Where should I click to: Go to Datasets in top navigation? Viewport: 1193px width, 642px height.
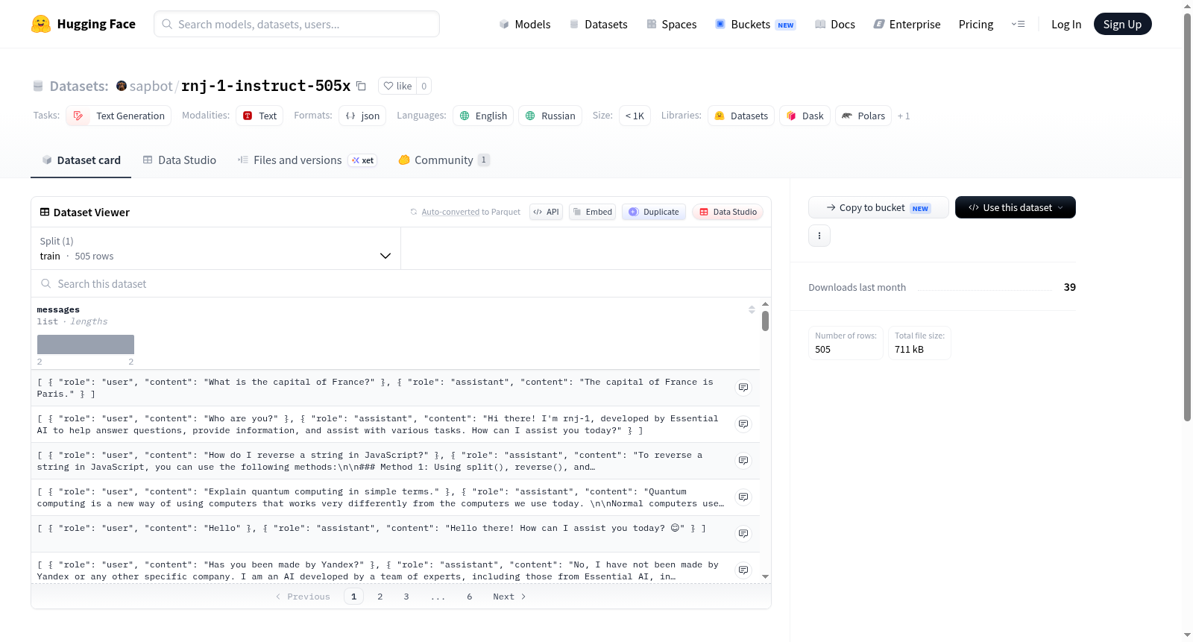(599, 24)
